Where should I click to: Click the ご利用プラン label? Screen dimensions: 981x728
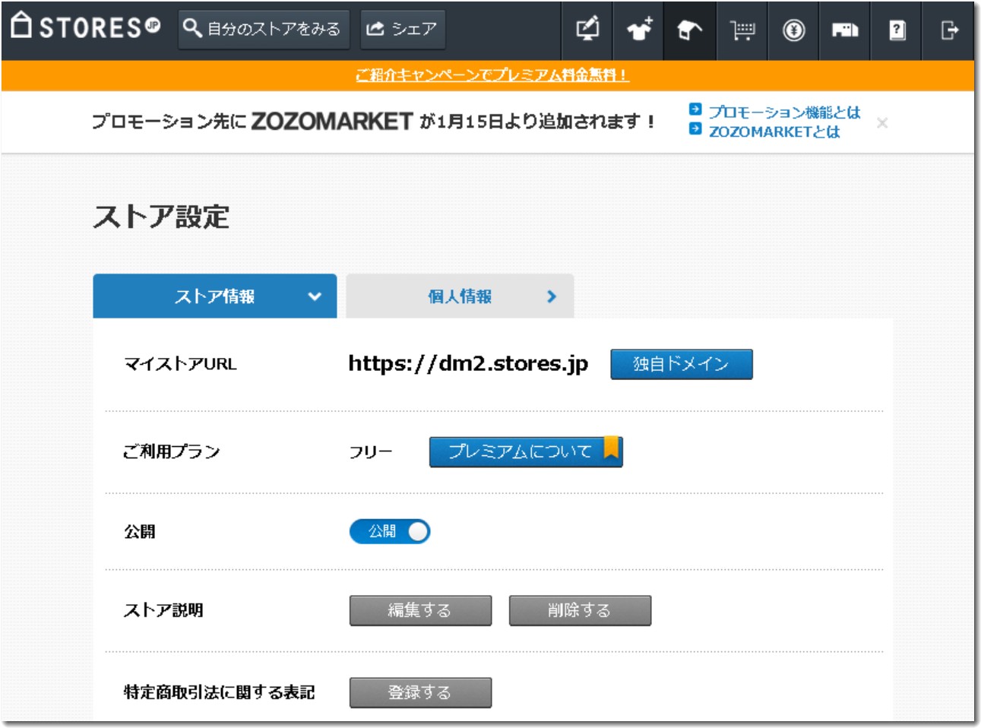(172, 451)
